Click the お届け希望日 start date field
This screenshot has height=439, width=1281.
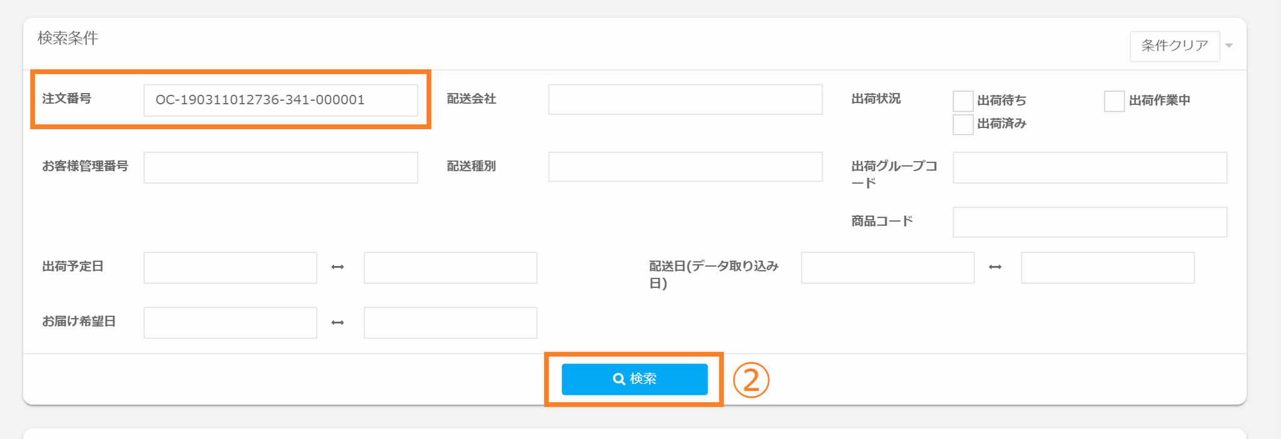pyautogui.click(x=230, y=322)
